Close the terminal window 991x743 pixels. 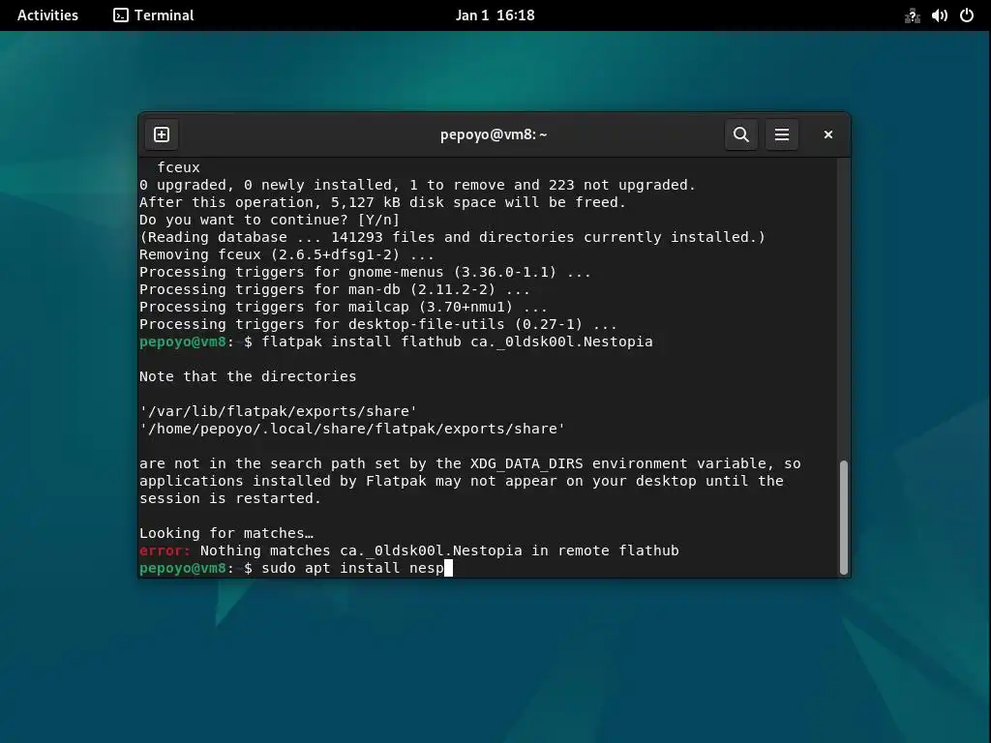tap(828, 134)
